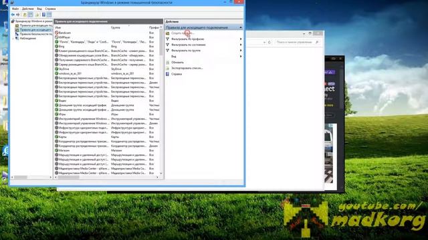Open the Действие menu
This screenshot has width=428, height=240.
28,9
